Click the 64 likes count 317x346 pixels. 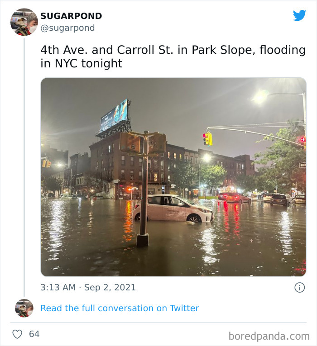point(34,334)
